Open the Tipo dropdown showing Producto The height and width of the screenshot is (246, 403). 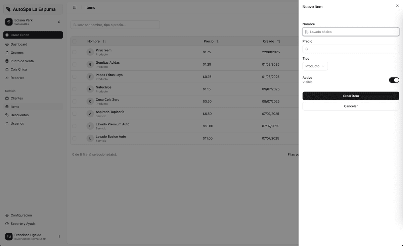pyautogui.click(x=315, y=66)
